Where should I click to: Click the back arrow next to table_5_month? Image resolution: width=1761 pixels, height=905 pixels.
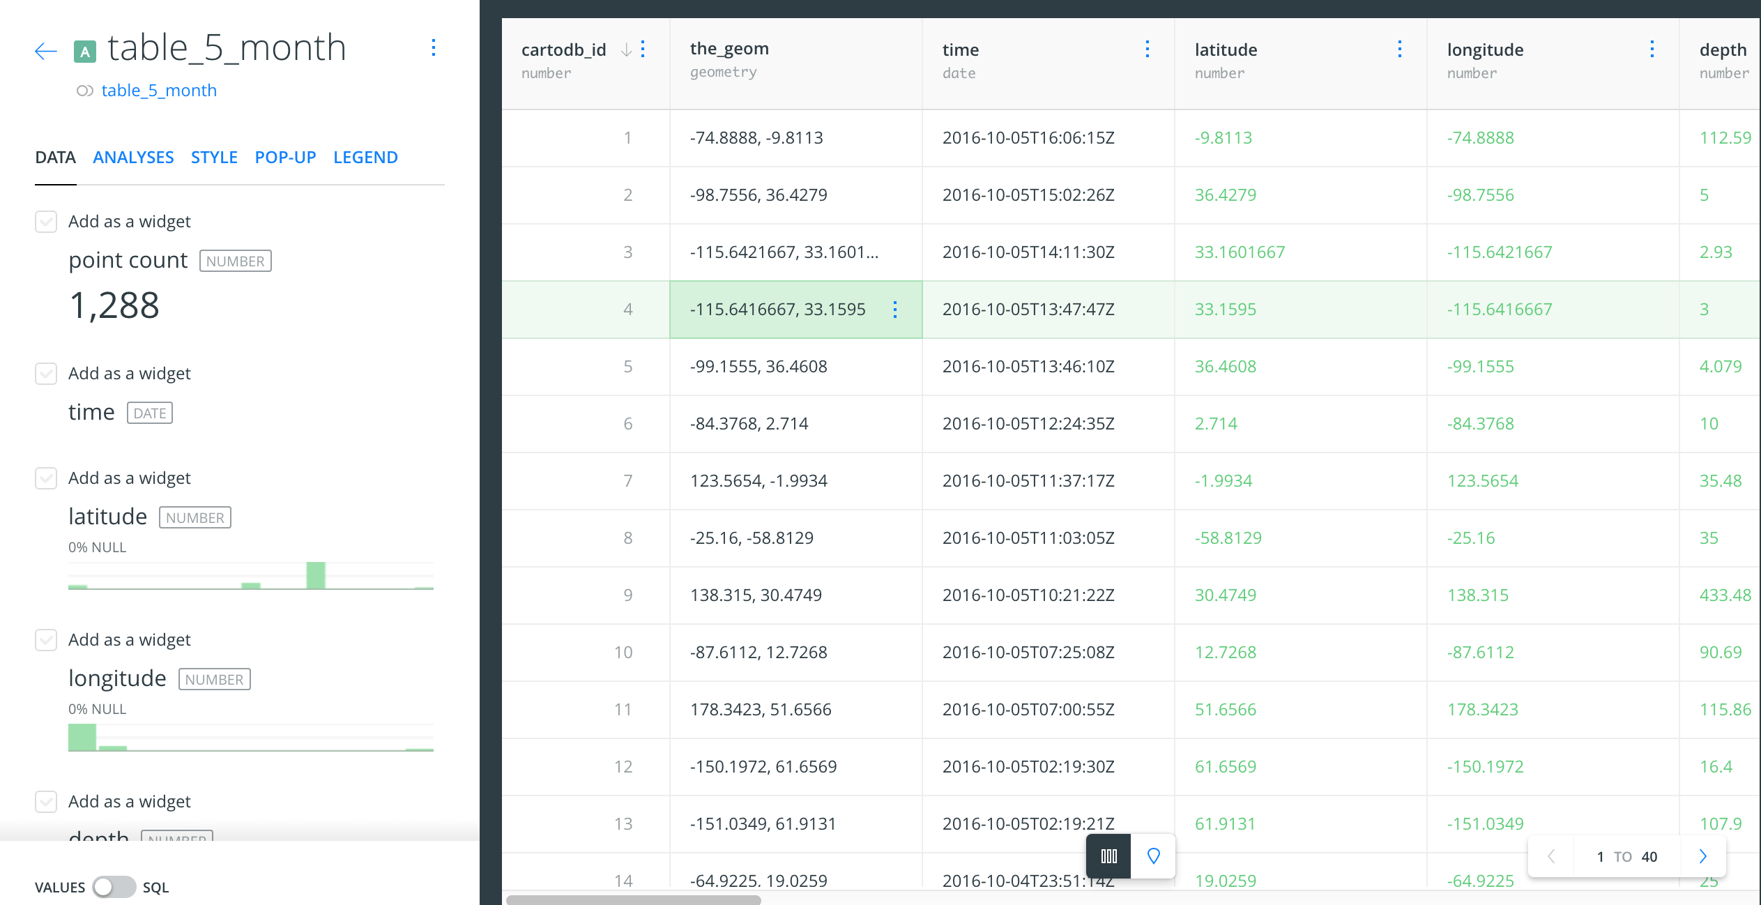tap(45, 51)
